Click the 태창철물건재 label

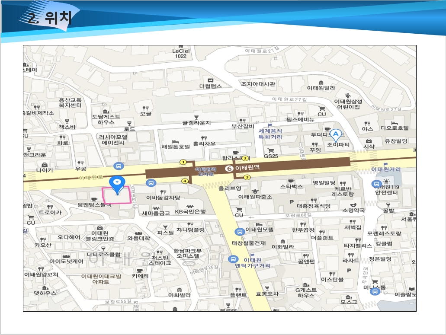(x=249, y=243)
